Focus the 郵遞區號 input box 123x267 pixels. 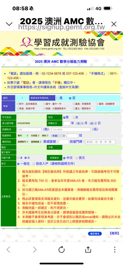coord(64,142)
